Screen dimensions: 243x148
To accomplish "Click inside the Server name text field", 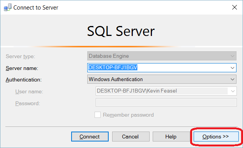I will click(x=158, y=68).
